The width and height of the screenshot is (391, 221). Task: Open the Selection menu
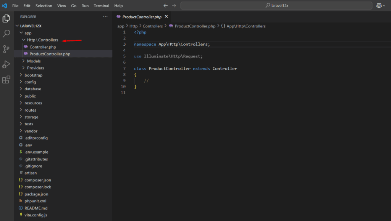pos(44,6)
